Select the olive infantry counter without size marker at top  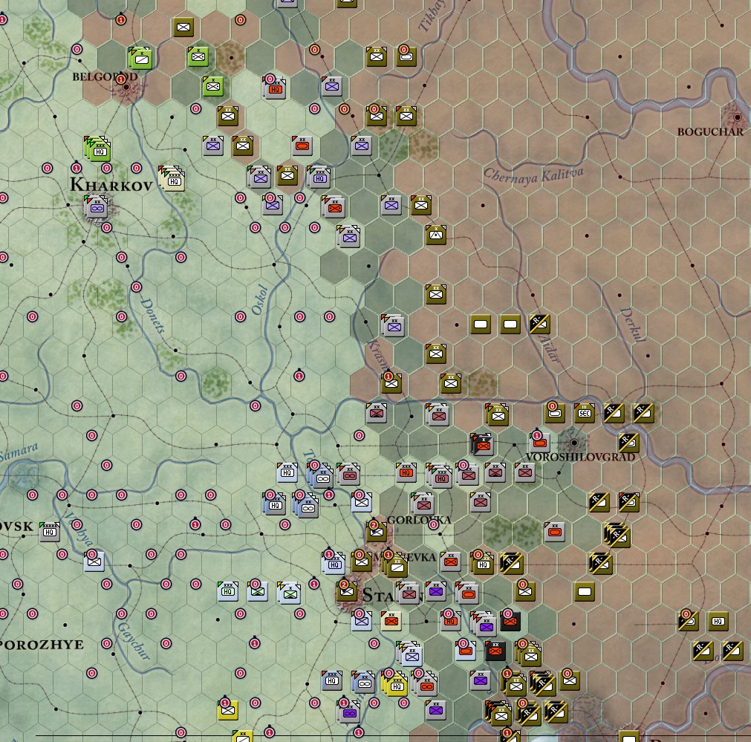183,26
